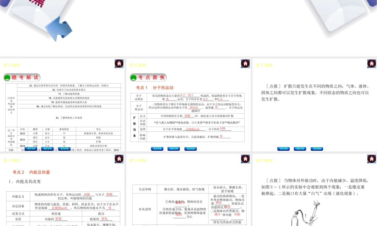
Task: Click the 决定因素 table cell
Action: [18, 206]
